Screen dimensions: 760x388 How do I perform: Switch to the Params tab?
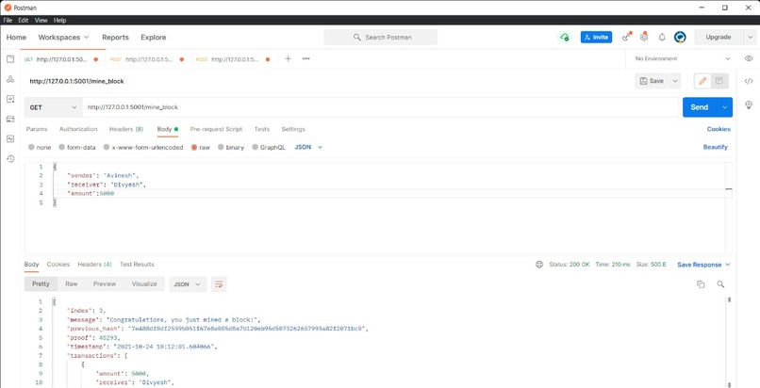click(37, 129)
